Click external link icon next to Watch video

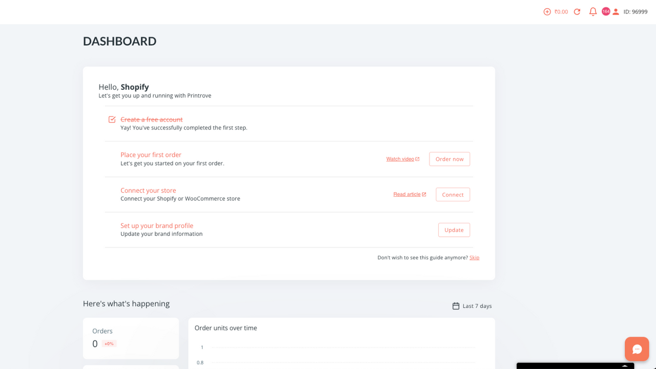(x=417, y=159)
